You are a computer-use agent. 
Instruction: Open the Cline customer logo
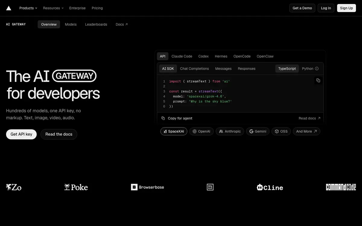[270, 187]
